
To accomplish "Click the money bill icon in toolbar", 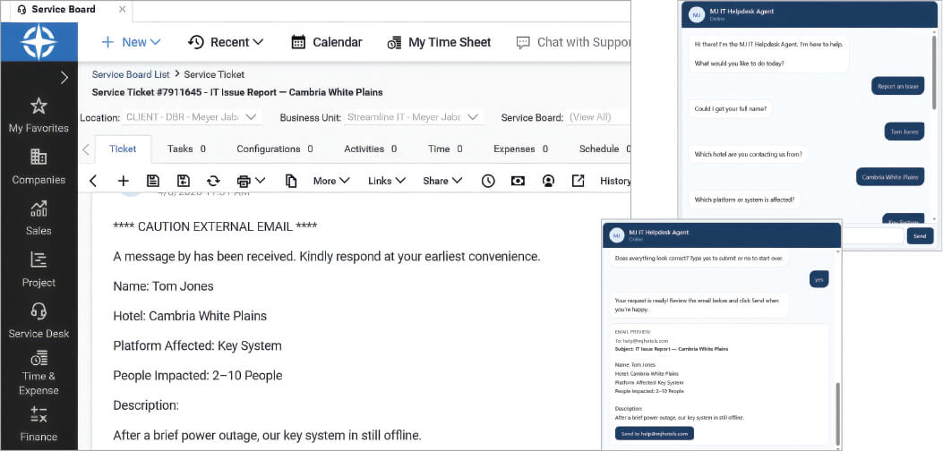I will (x=518, y=181).
